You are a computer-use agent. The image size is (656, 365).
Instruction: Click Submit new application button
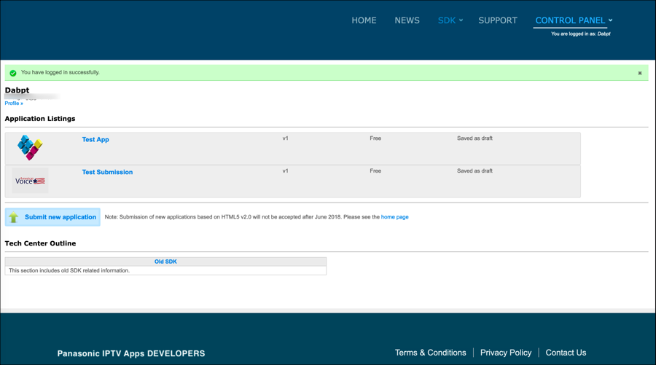click(x=60, y=217)
